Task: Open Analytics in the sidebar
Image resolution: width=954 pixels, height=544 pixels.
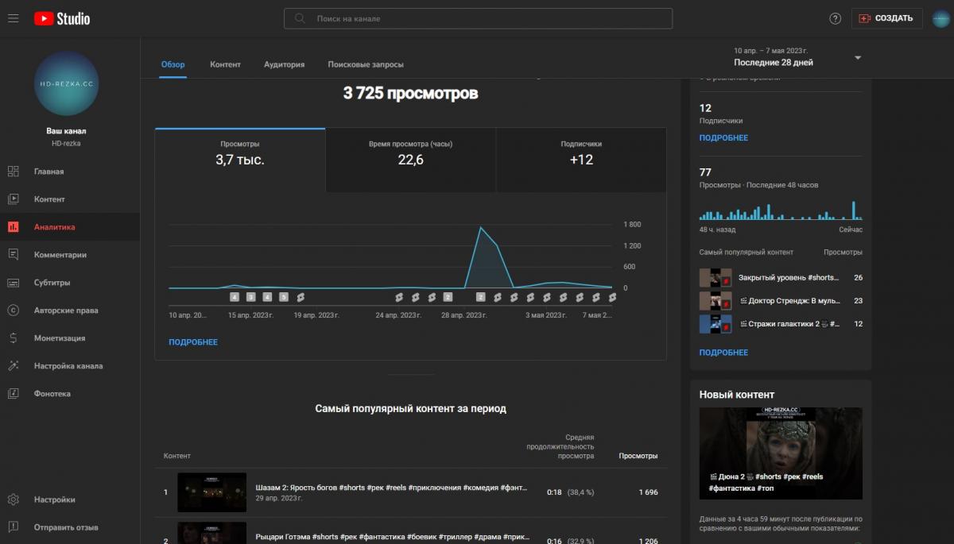Action: coord(54,227)
